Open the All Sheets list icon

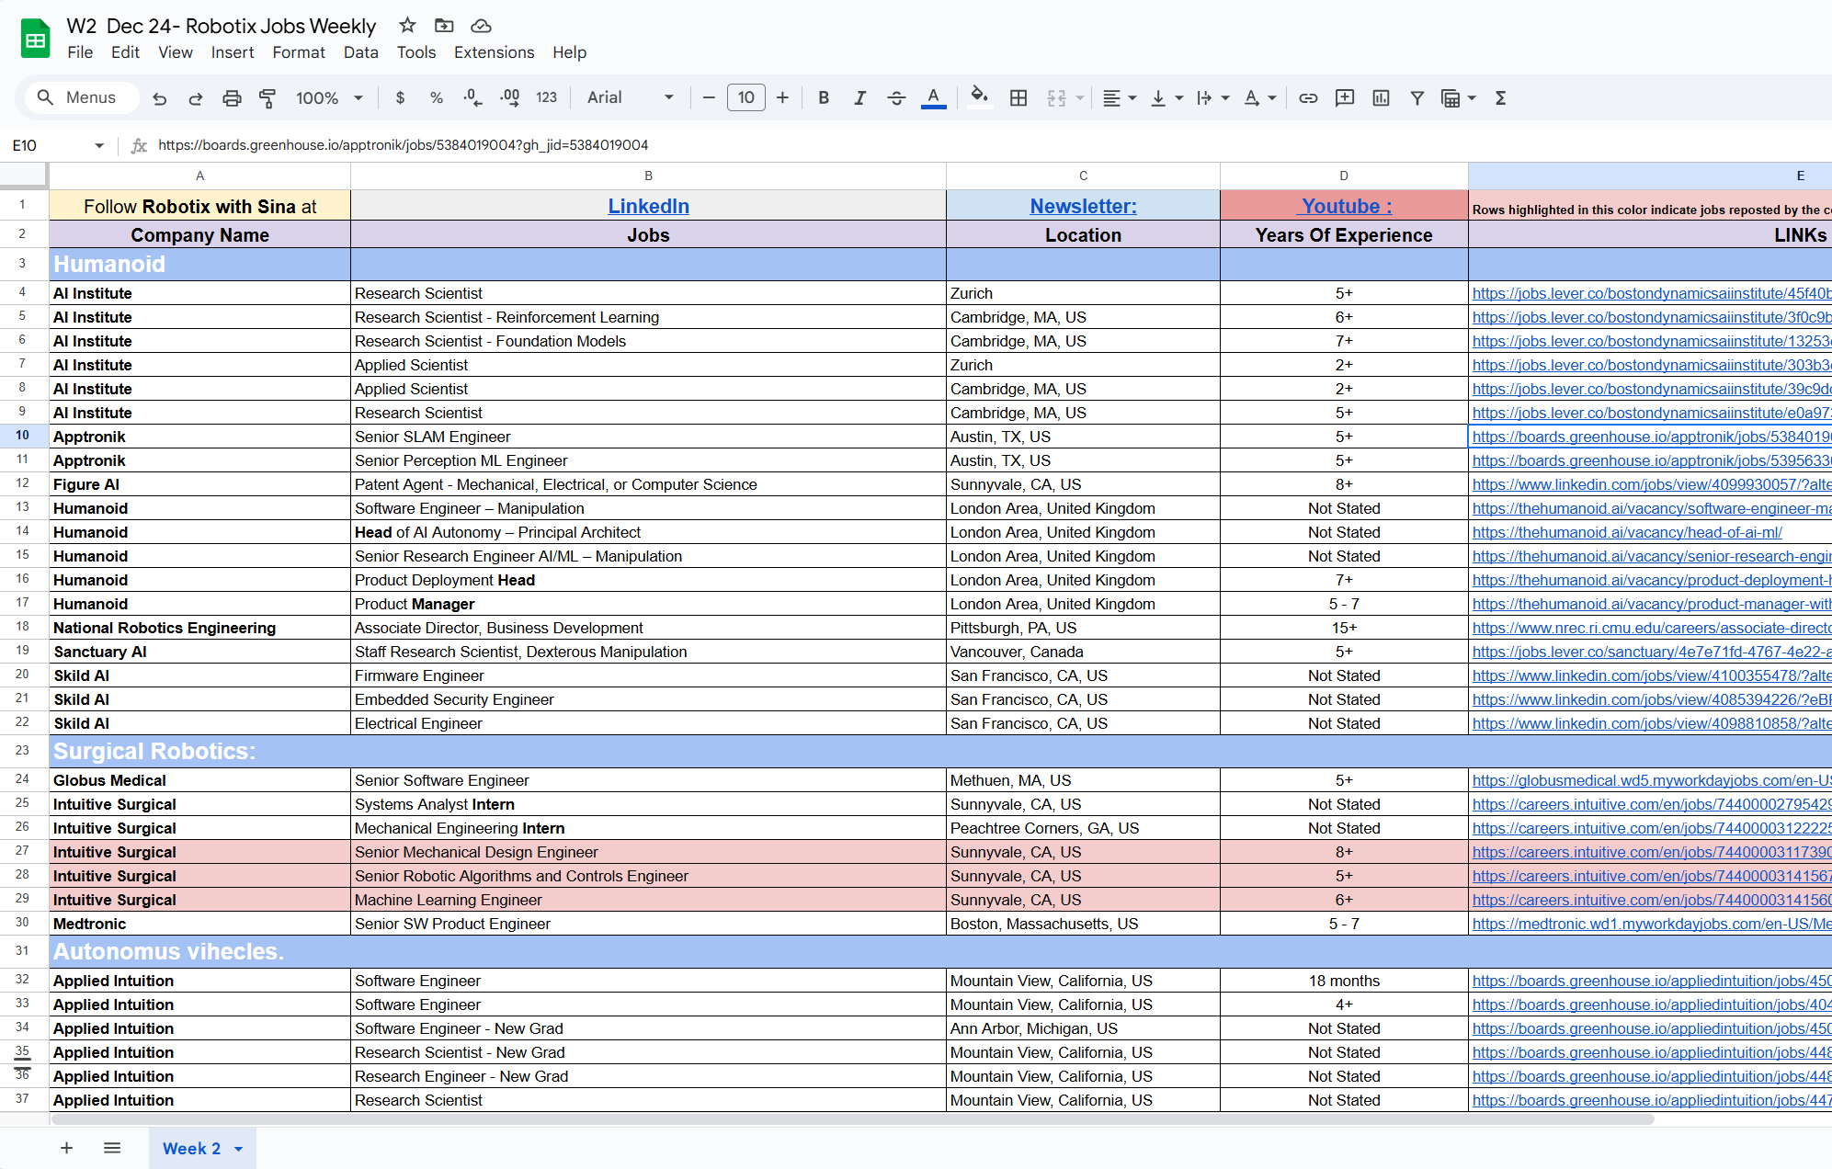pos(112,1148)
